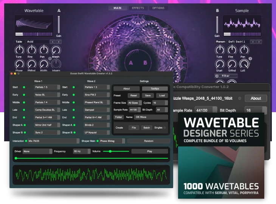Screen dimensions: 276x204
Task: Toggle the Filter power button
Action: coord(217,76)
